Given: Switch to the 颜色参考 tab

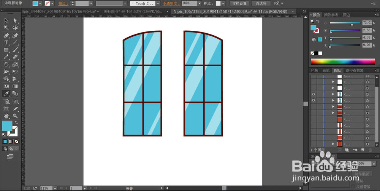Looking at the screenshot, I should click(331, 15).
